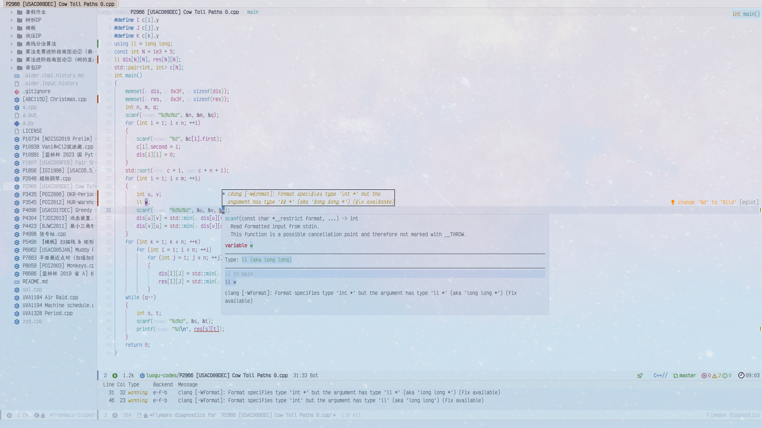
Task: Select the P2966 Cow Toll Paths tab
Action: coord(60,4)
